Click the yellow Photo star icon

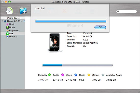tap(89, 75)
